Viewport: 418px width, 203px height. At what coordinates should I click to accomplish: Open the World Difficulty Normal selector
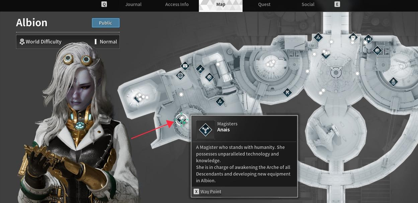tap(68, 42)
